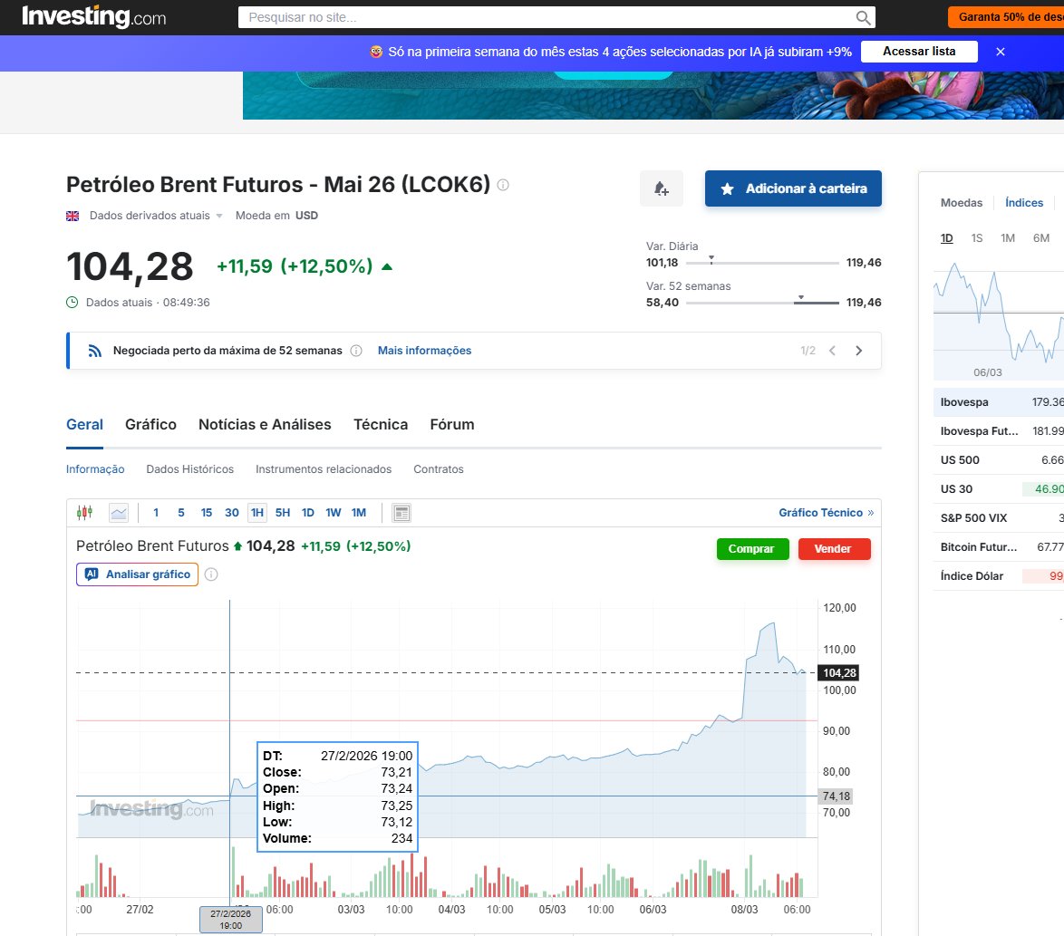Set chart interval to 15 minutes

pyautogui.click(x=207, y=513)
